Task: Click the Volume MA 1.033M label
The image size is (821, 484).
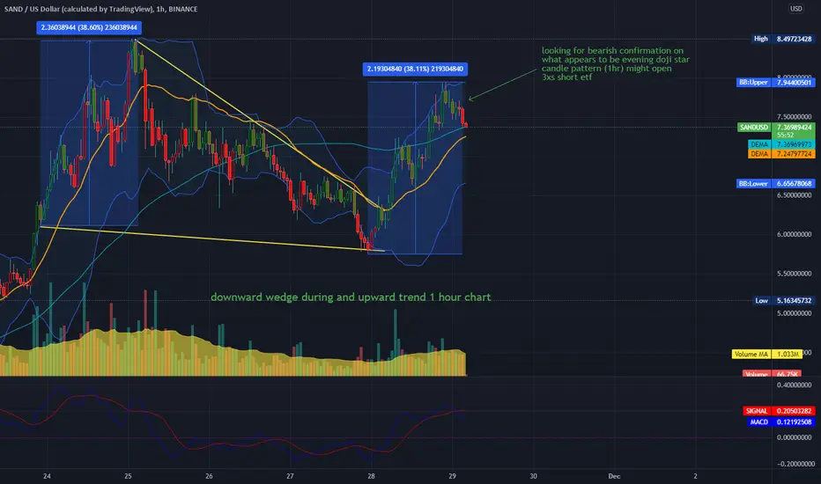Action: pos(766,355)
